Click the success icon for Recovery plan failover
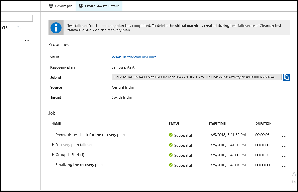298x192 pixels. point(171,145)
